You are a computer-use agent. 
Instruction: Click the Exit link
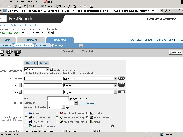171,40
